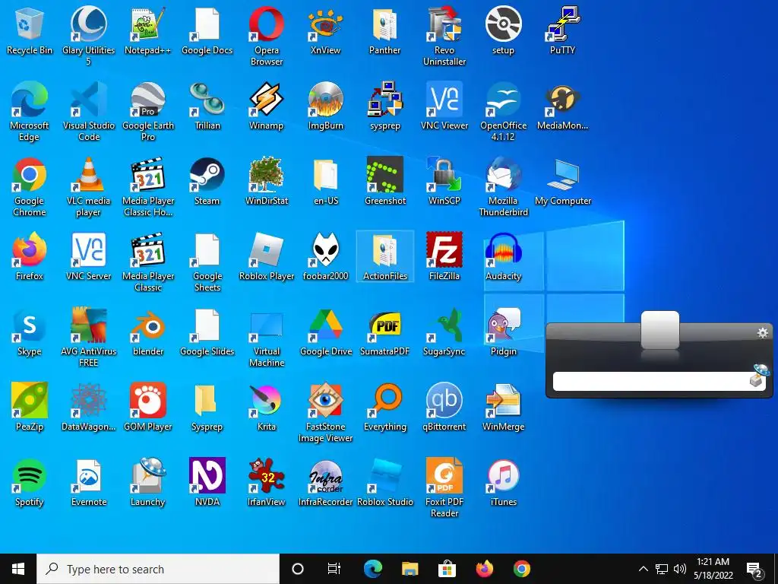The width and height of the screenshot is (778, 584).
Task: Select the Recycle Bin desktop icon
Action: [x=30, y=30]
